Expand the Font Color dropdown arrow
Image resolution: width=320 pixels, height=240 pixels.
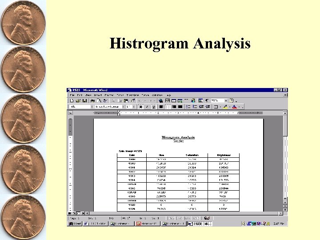pos(239,107)
